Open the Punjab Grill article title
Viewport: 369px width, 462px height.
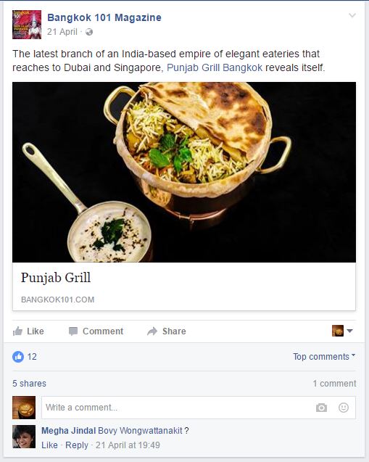[x=56, y=278]
